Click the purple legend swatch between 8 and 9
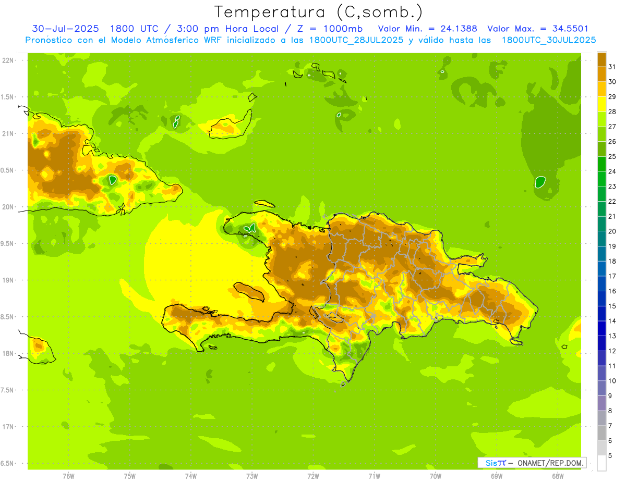The height and width of the screenshot is (483, 626). click(x=601, y=403)
